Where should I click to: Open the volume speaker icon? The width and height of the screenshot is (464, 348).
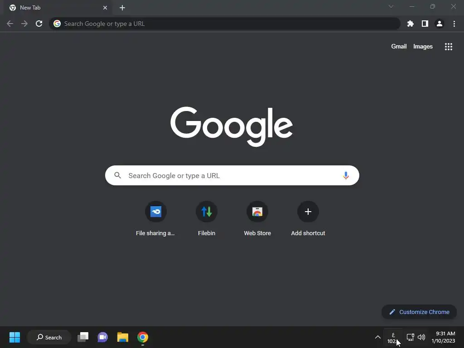(421, 337)
